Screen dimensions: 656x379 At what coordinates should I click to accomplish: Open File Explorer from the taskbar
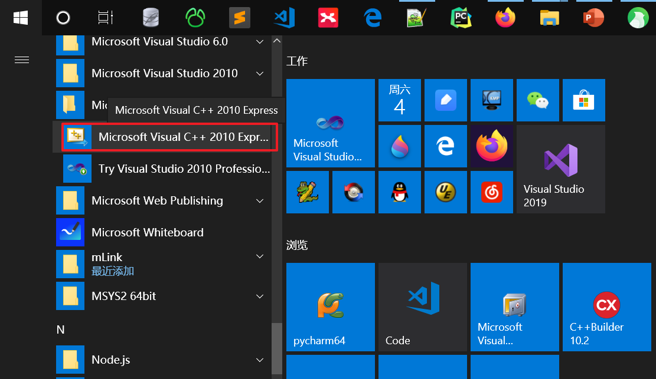click(550, 18)
